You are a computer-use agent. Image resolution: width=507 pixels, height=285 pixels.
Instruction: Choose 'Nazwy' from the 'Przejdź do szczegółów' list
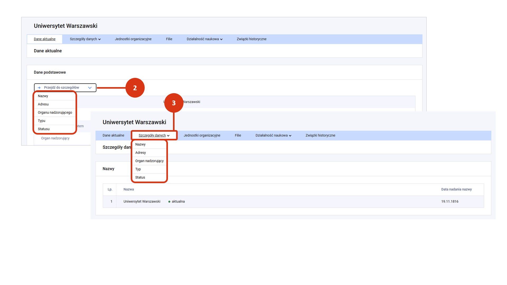point(43,96)
